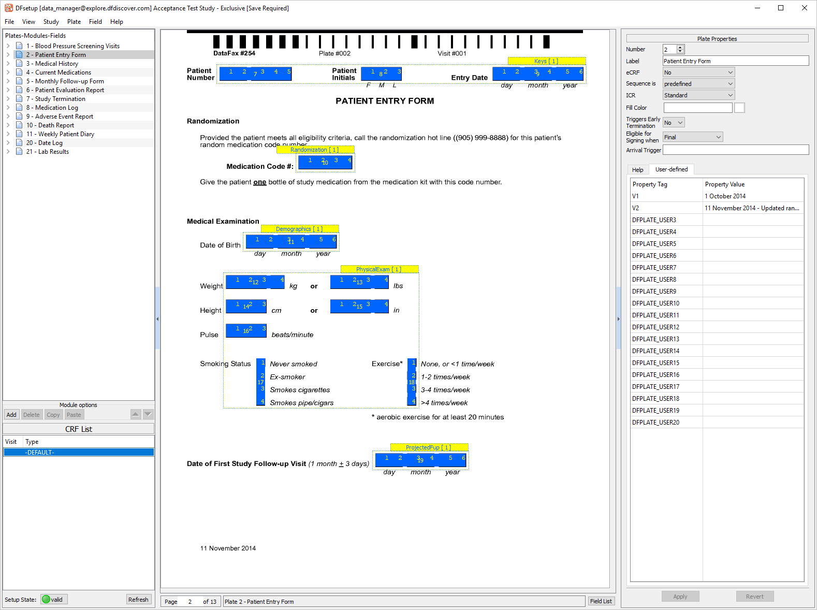Open the eCRF dropdown
Screen dimensions: 817x610
click(x=698, y=72)
